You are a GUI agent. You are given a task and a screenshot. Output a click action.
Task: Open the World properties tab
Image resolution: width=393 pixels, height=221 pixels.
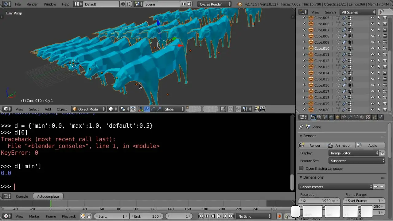coord(331,117)
